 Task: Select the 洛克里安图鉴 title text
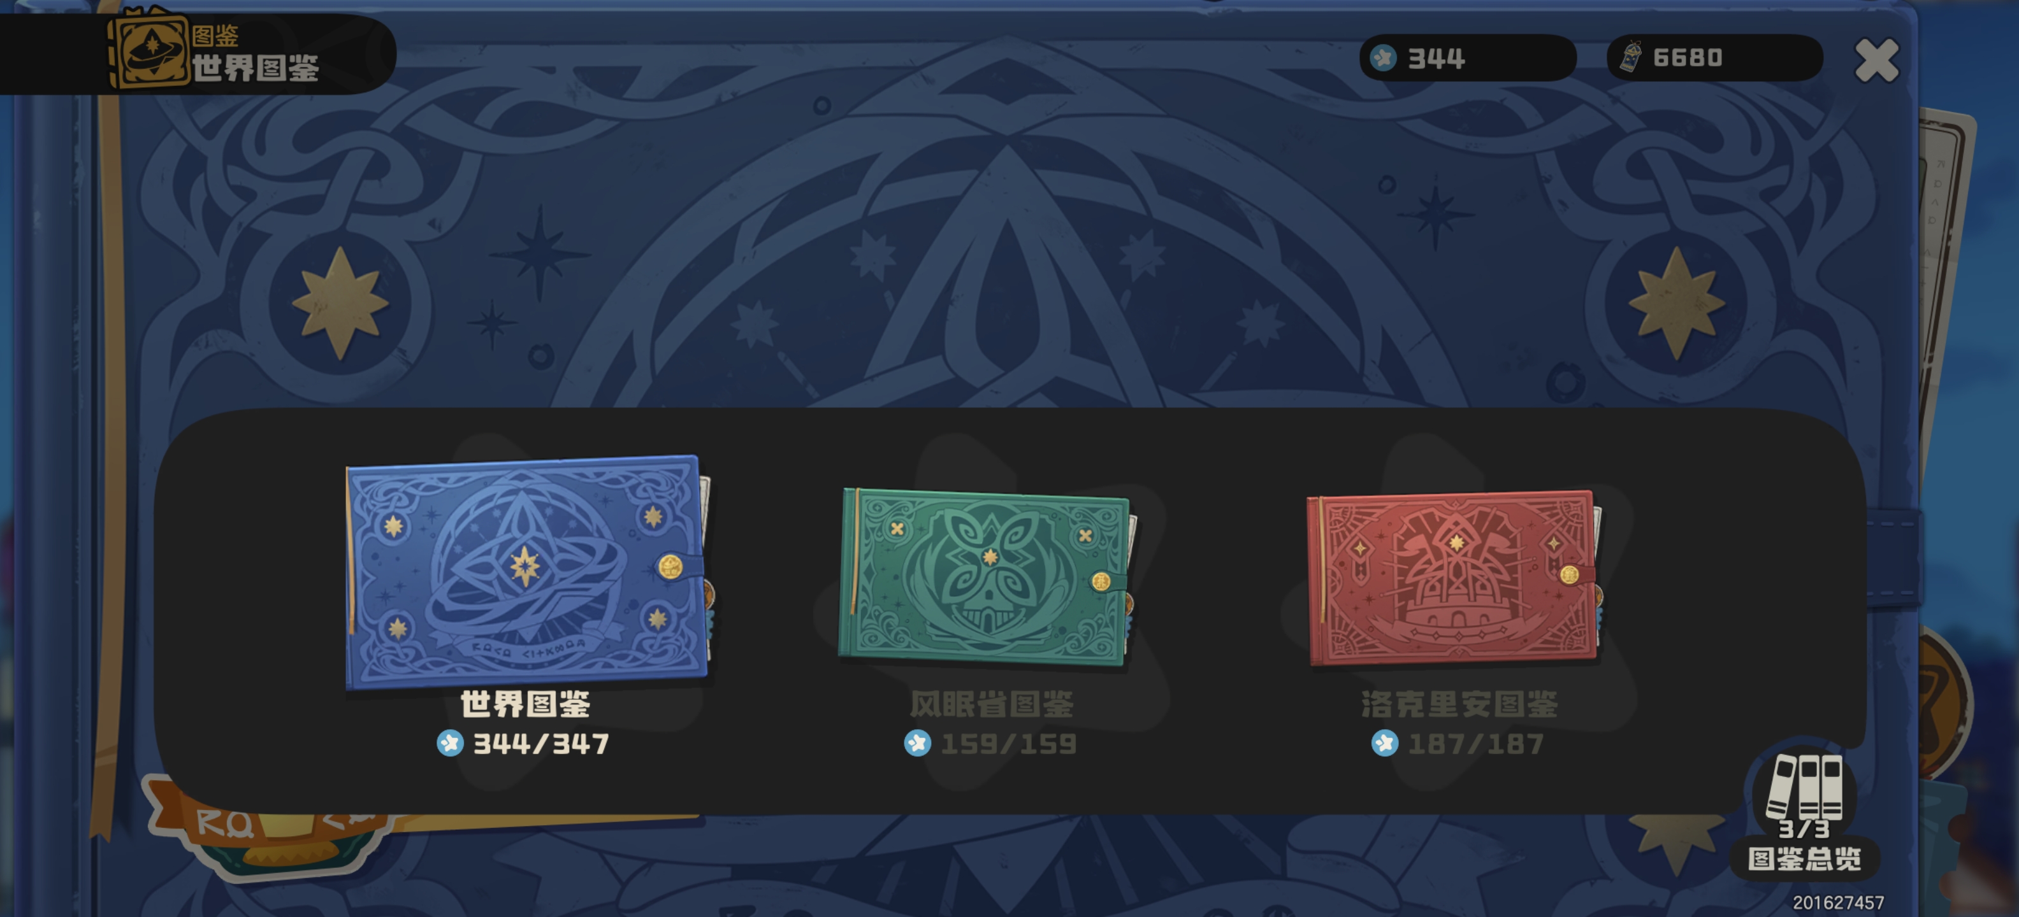point(1459,703)
